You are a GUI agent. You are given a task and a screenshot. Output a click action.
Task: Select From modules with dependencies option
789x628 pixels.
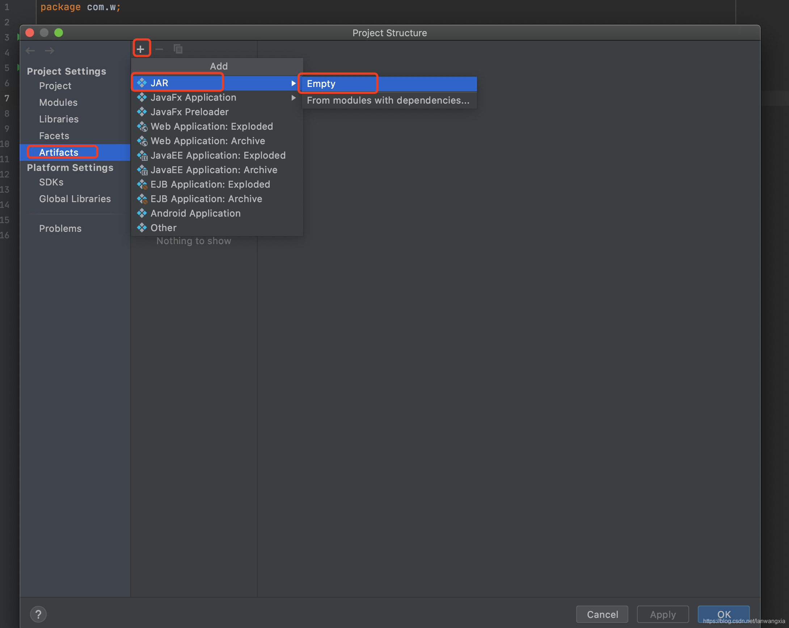tap(388, 100)
